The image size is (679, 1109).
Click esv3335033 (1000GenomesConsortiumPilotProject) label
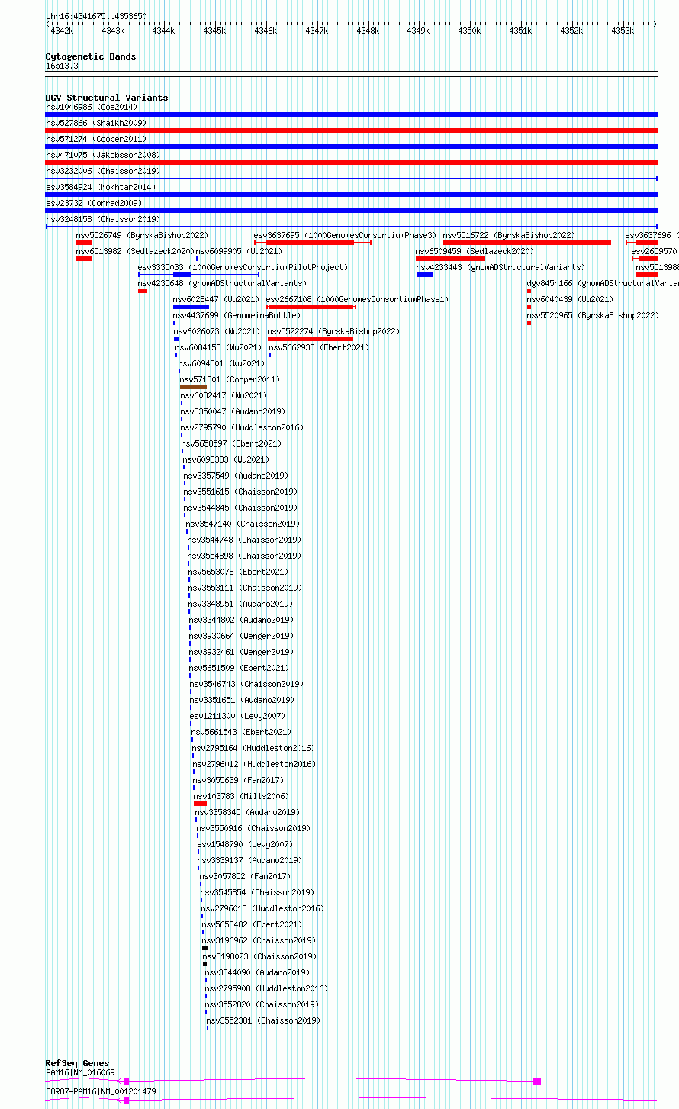click(x=243, y=267)
